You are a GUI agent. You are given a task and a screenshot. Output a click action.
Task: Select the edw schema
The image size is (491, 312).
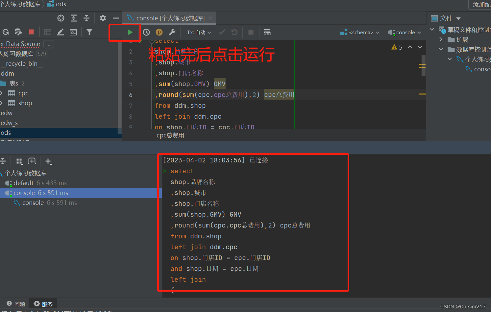(x=7, y=113)
